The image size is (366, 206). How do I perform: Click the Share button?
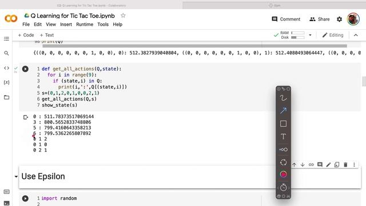tap(320, 19)
